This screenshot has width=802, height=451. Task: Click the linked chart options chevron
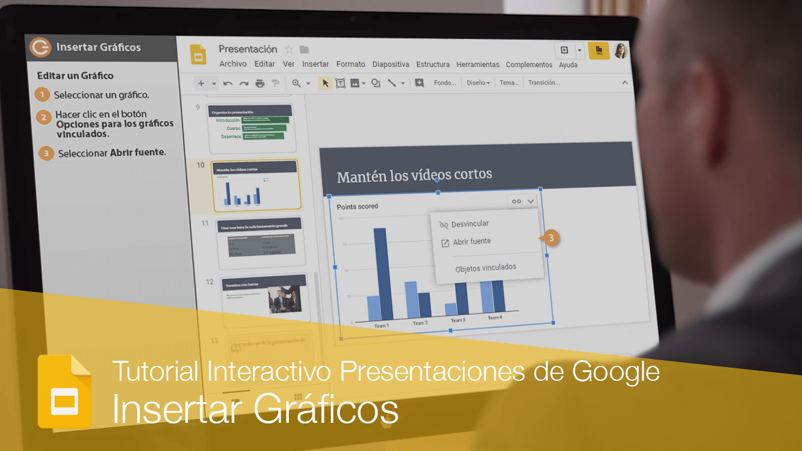pos(531,201)
